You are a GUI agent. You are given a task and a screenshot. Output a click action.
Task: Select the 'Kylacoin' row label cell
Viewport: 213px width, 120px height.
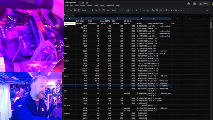(70, 113)
